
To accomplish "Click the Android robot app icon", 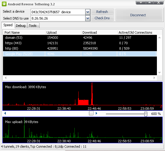I will (x=4, y=4).
